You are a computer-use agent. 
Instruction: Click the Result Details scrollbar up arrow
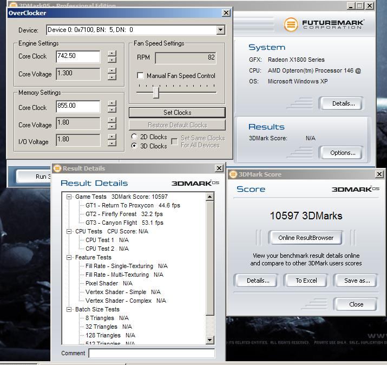click(x=210, y=197)
